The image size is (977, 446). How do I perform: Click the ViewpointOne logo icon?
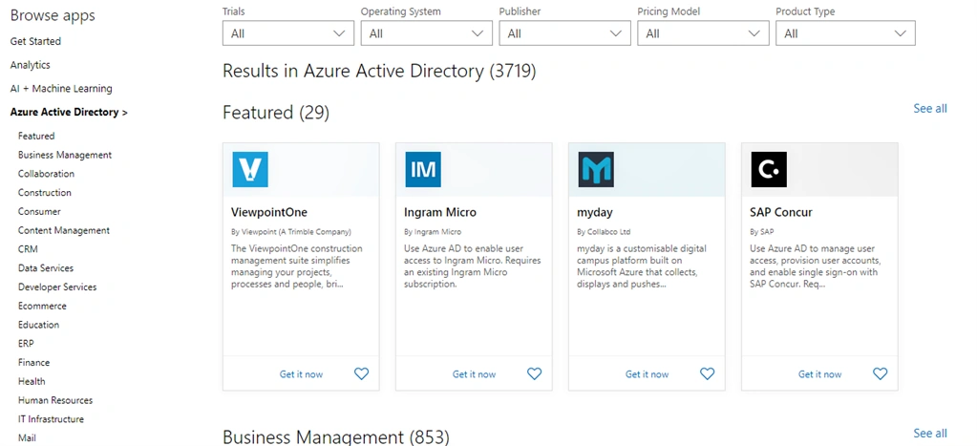coord(250,169)
